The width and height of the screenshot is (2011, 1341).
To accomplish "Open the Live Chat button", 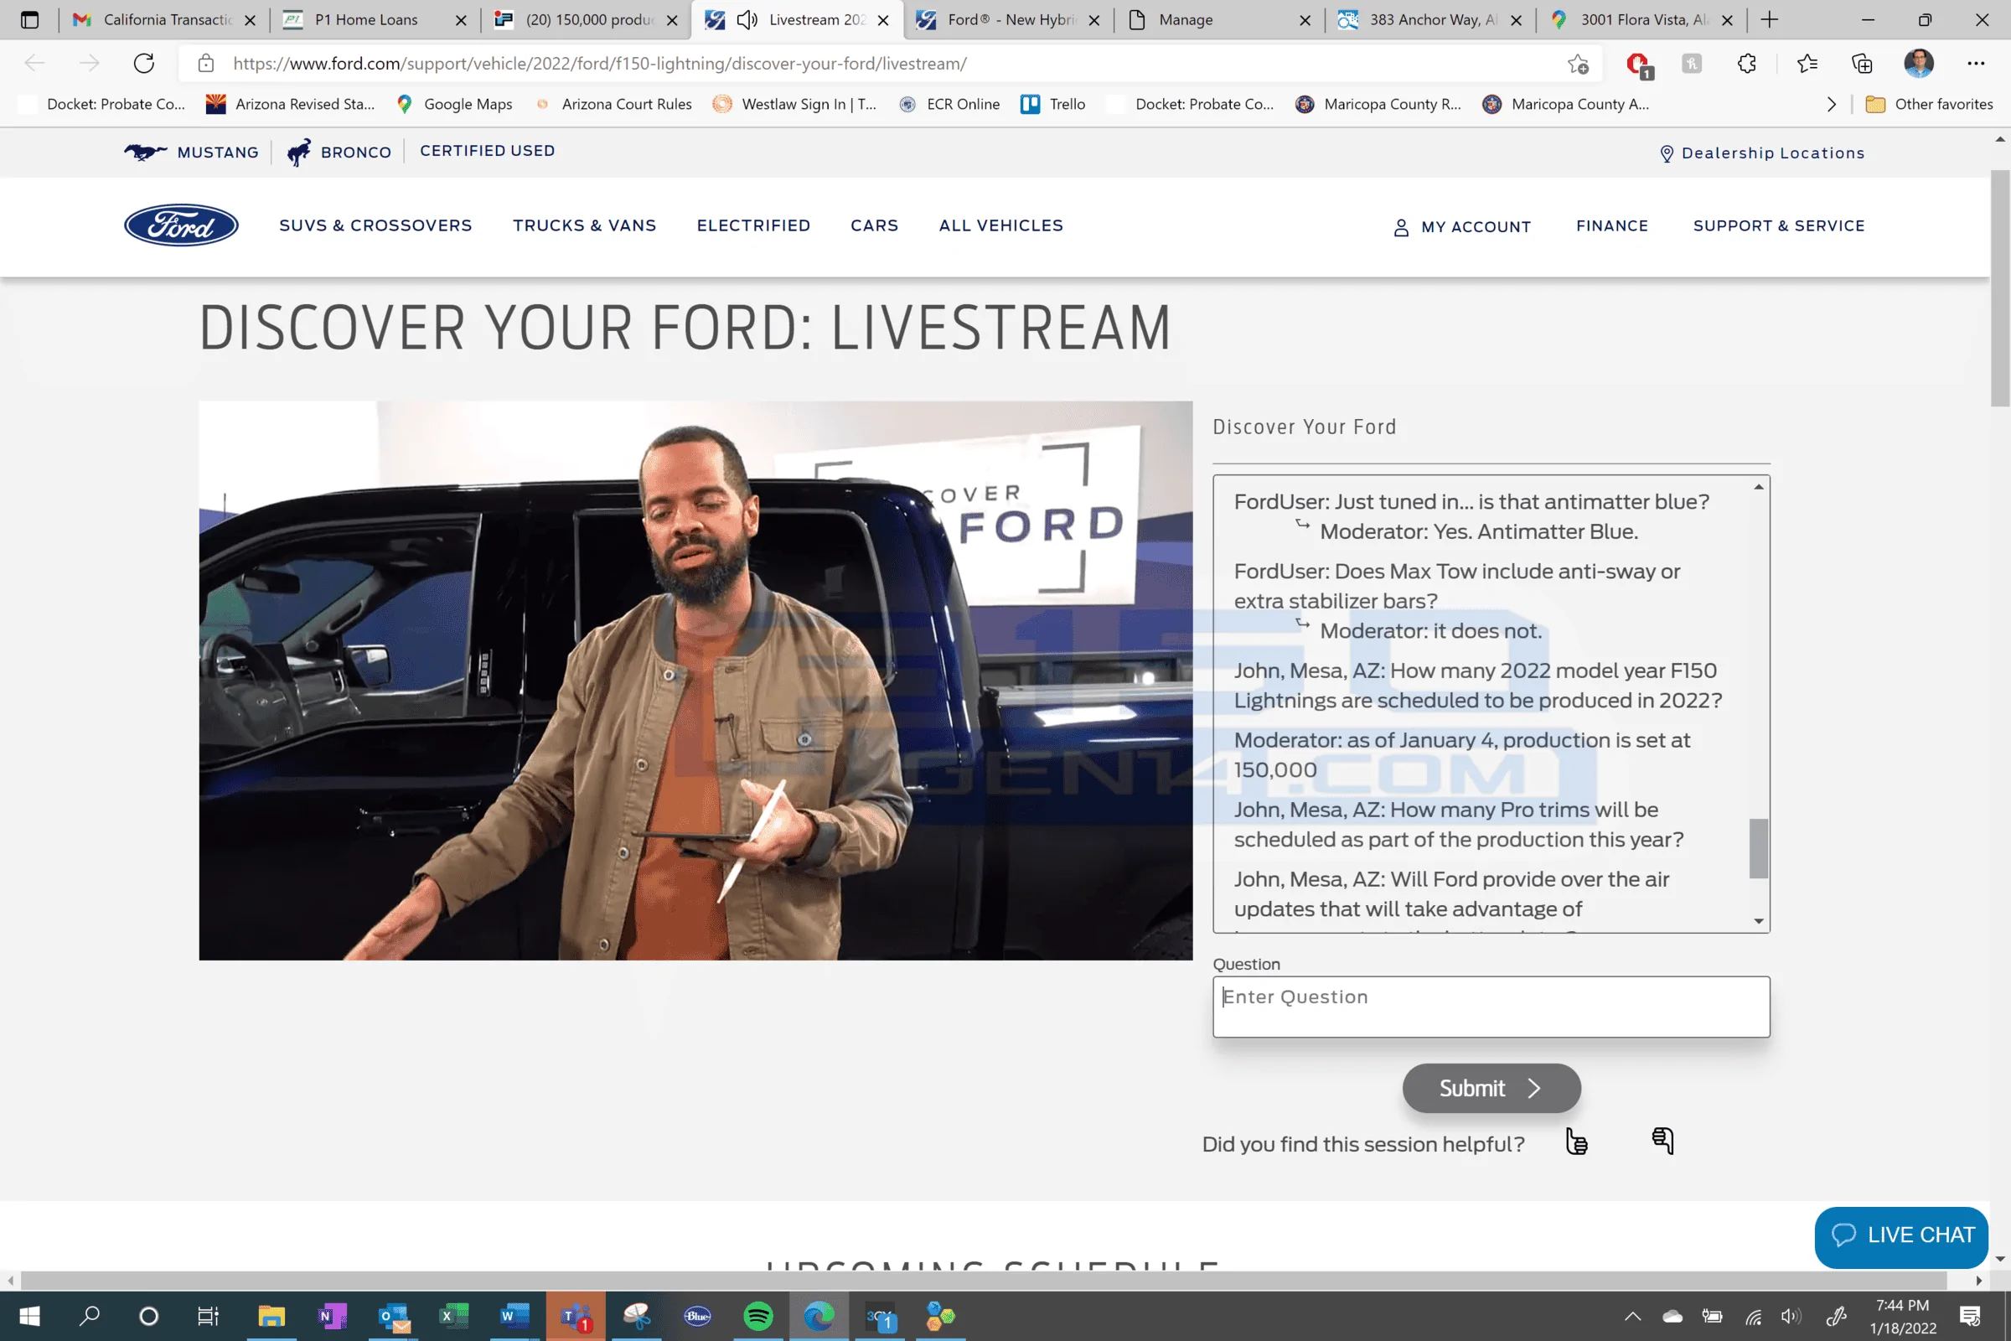I will pyautogui.click(x=1900, y=1235).
